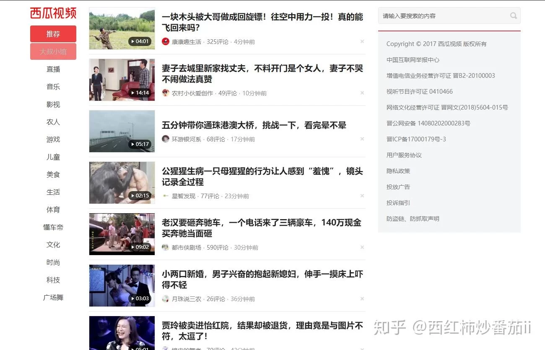Screen dimensions: 545x350
Task: Open the 懂车帝 channel
Action: 53,227
